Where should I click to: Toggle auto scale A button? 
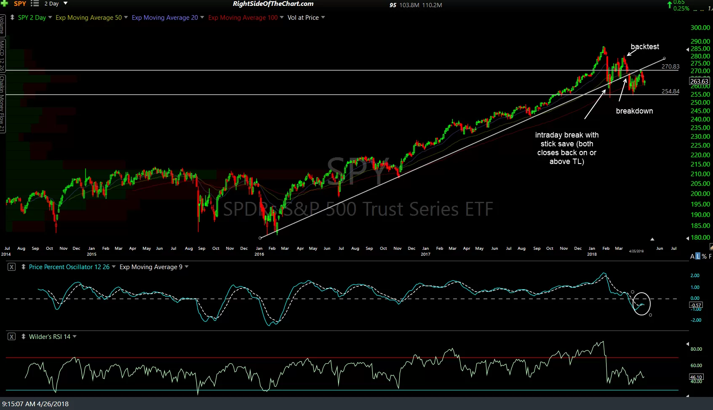point(692,256)
